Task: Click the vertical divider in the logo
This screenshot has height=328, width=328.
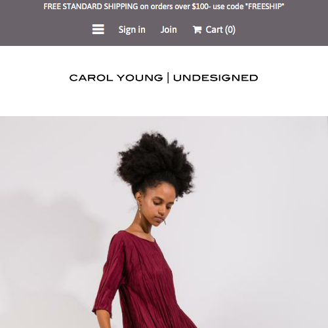Action: click(x=168, y=78)
